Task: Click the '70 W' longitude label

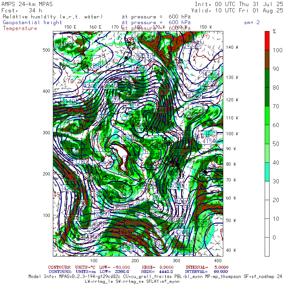Action: [231, 180]
